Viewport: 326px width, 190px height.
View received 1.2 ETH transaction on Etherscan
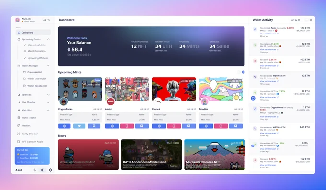point(269,50)
